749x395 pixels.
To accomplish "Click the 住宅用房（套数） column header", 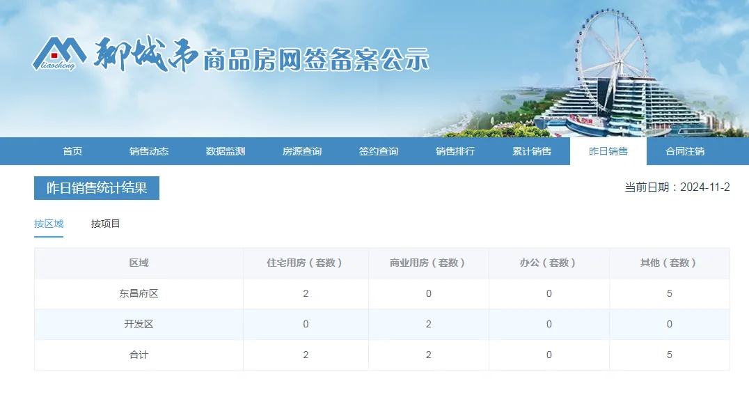I will tap(306, 263).
